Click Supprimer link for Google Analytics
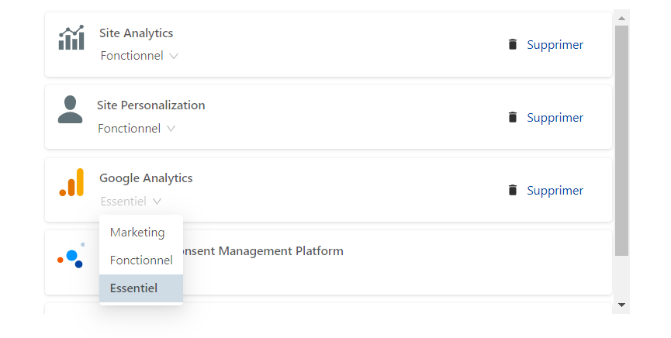Screen dimensions: 671x338 coord(555,190)
